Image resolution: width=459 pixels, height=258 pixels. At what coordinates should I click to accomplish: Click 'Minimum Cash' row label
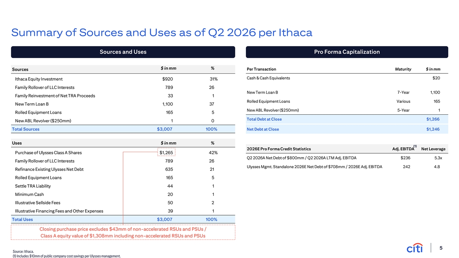(29, 194)
